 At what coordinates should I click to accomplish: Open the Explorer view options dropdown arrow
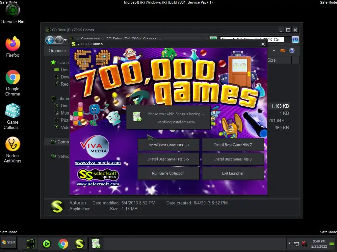[x=274, y=51]
